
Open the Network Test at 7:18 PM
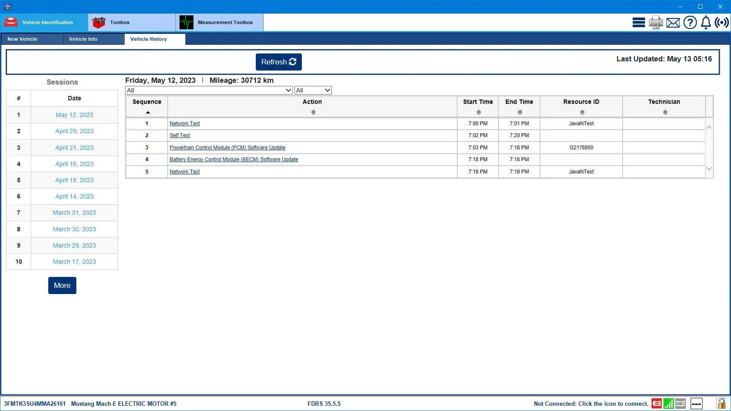point(185,172)
